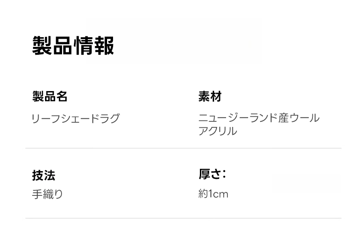This screenshot has height=241, width=363.
Task: Click the 手織り technique value
Action: point(47,194)
